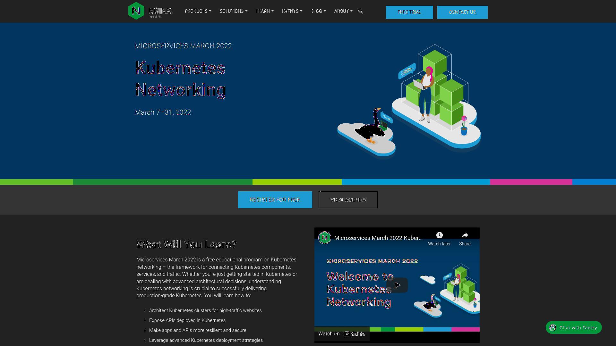Click the video Share arrow icon
The height and width of the screenshot is (346, 616).
click(465, 235)
